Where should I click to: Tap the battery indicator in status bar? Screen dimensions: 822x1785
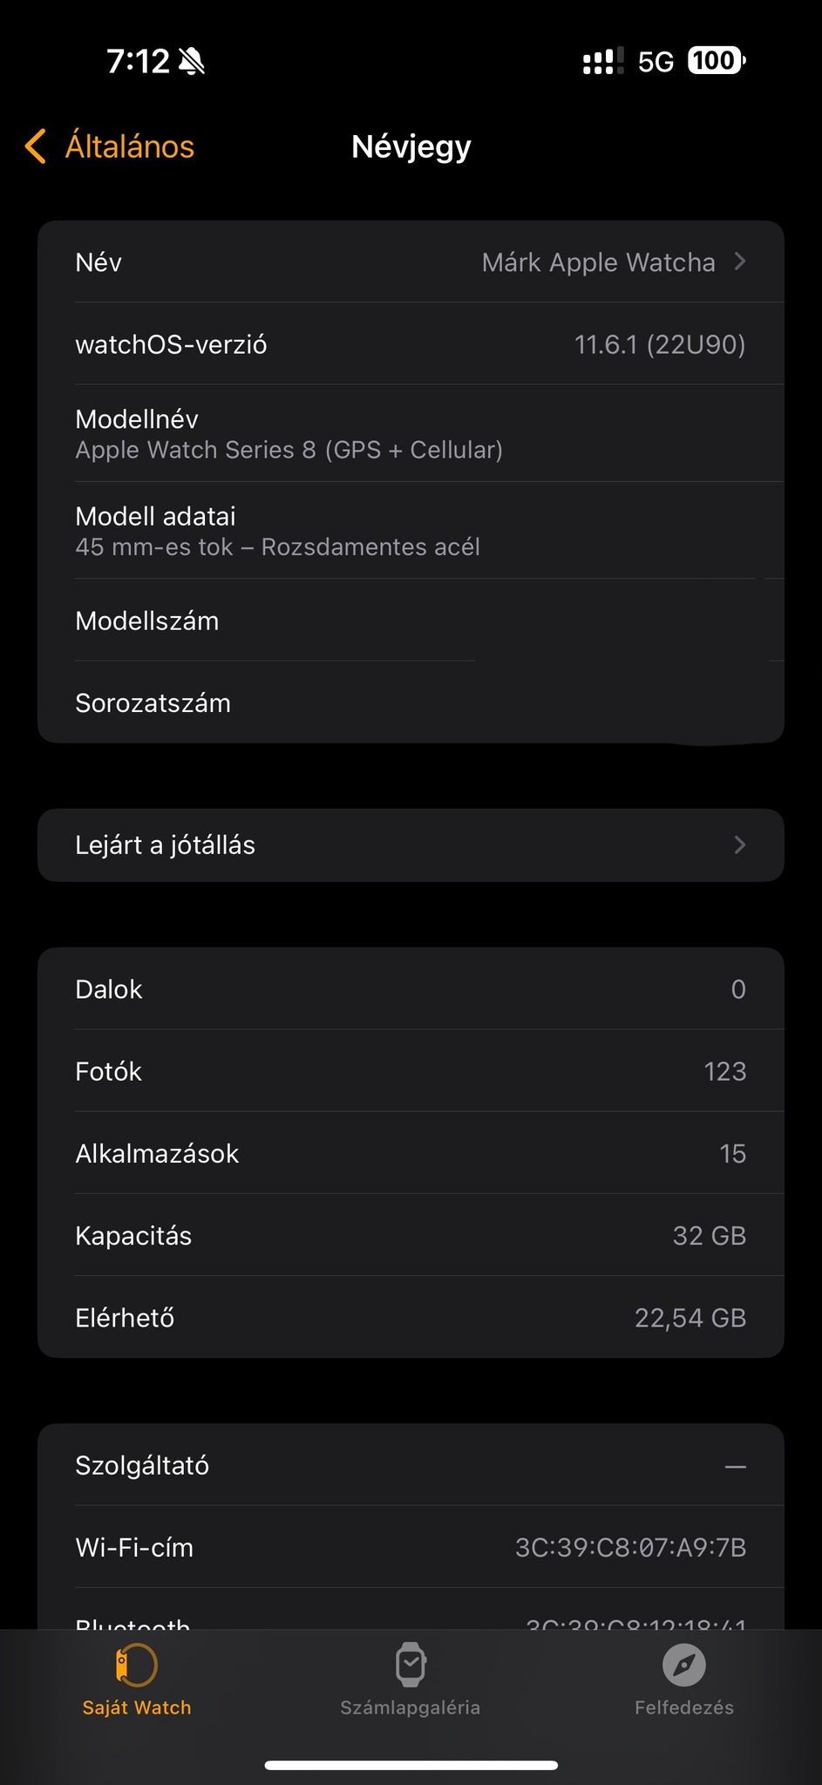717,61
